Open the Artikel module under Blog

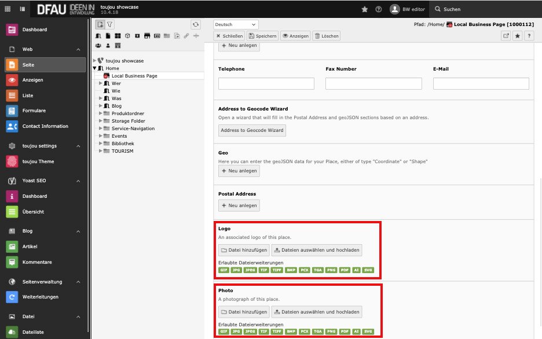45,247
